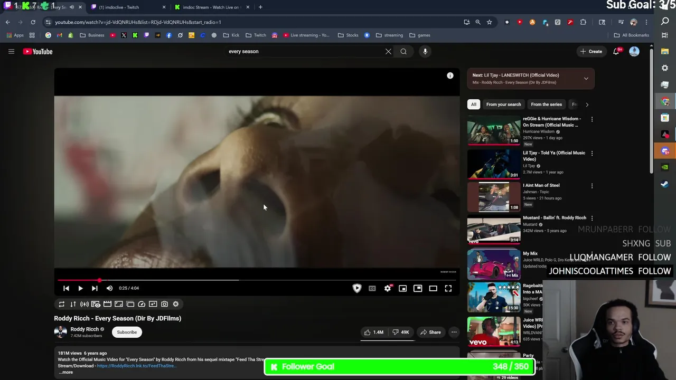Click the speedometer playback speed icon

click(x=142, y=304)
